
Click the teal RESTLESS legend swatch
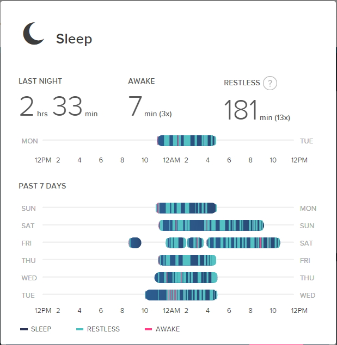click(79, 329)
